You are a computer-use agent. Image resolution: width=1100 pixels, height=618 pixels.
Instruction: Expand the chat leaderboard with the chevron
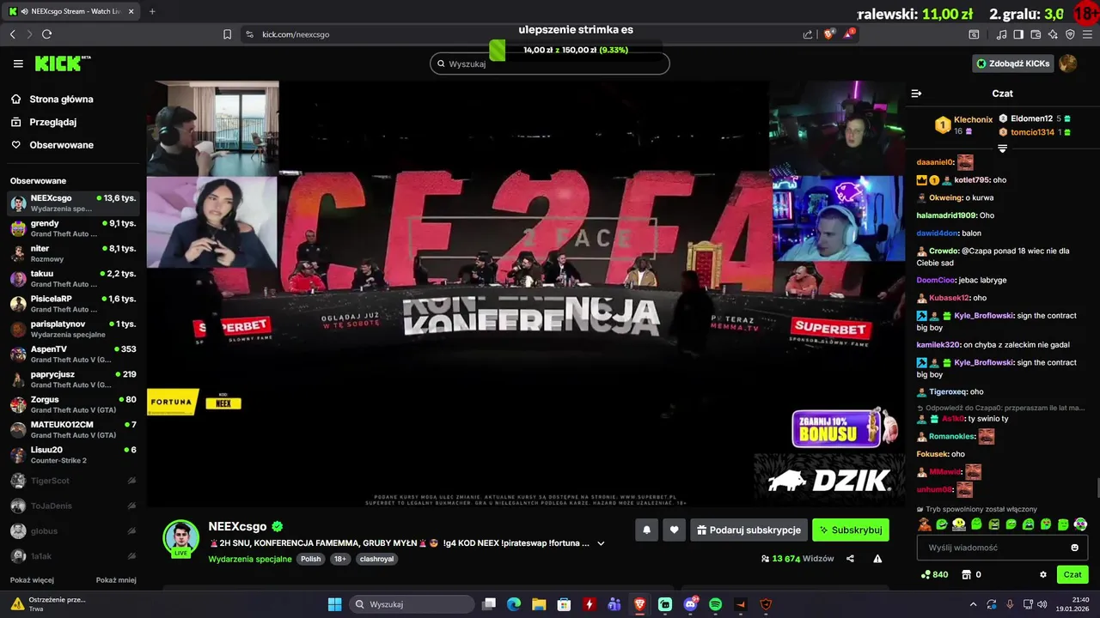[x=1002, y=148]
